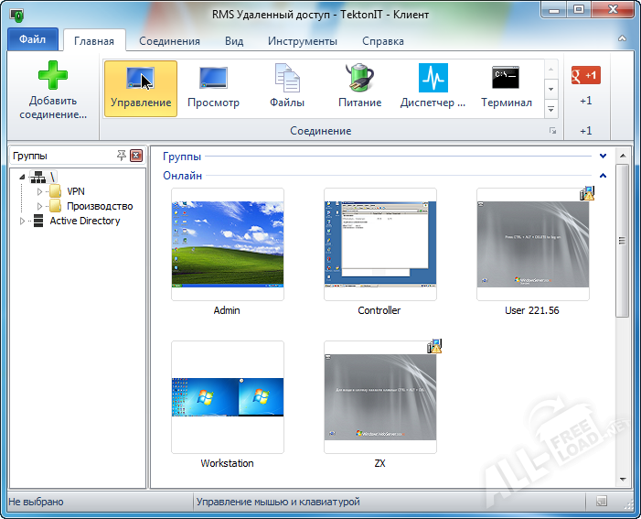Click the Add connection green plus icon
The height and width of the screenshot is (519, 641).
(x=52, y=76)
